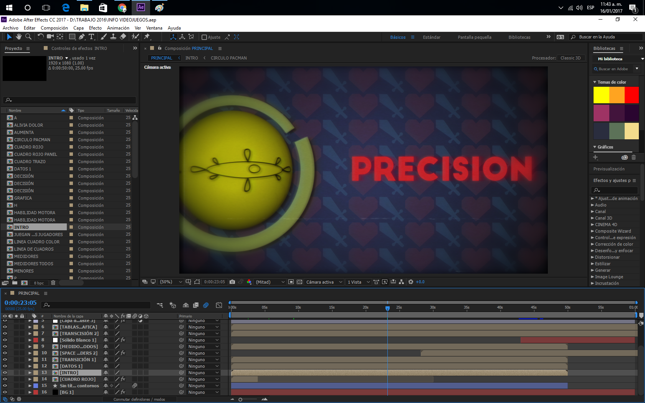Viewport: 645px width, 403px height.
Task: Hide the TRANSCISIÓN 2 layer
Action: point(5,334)
